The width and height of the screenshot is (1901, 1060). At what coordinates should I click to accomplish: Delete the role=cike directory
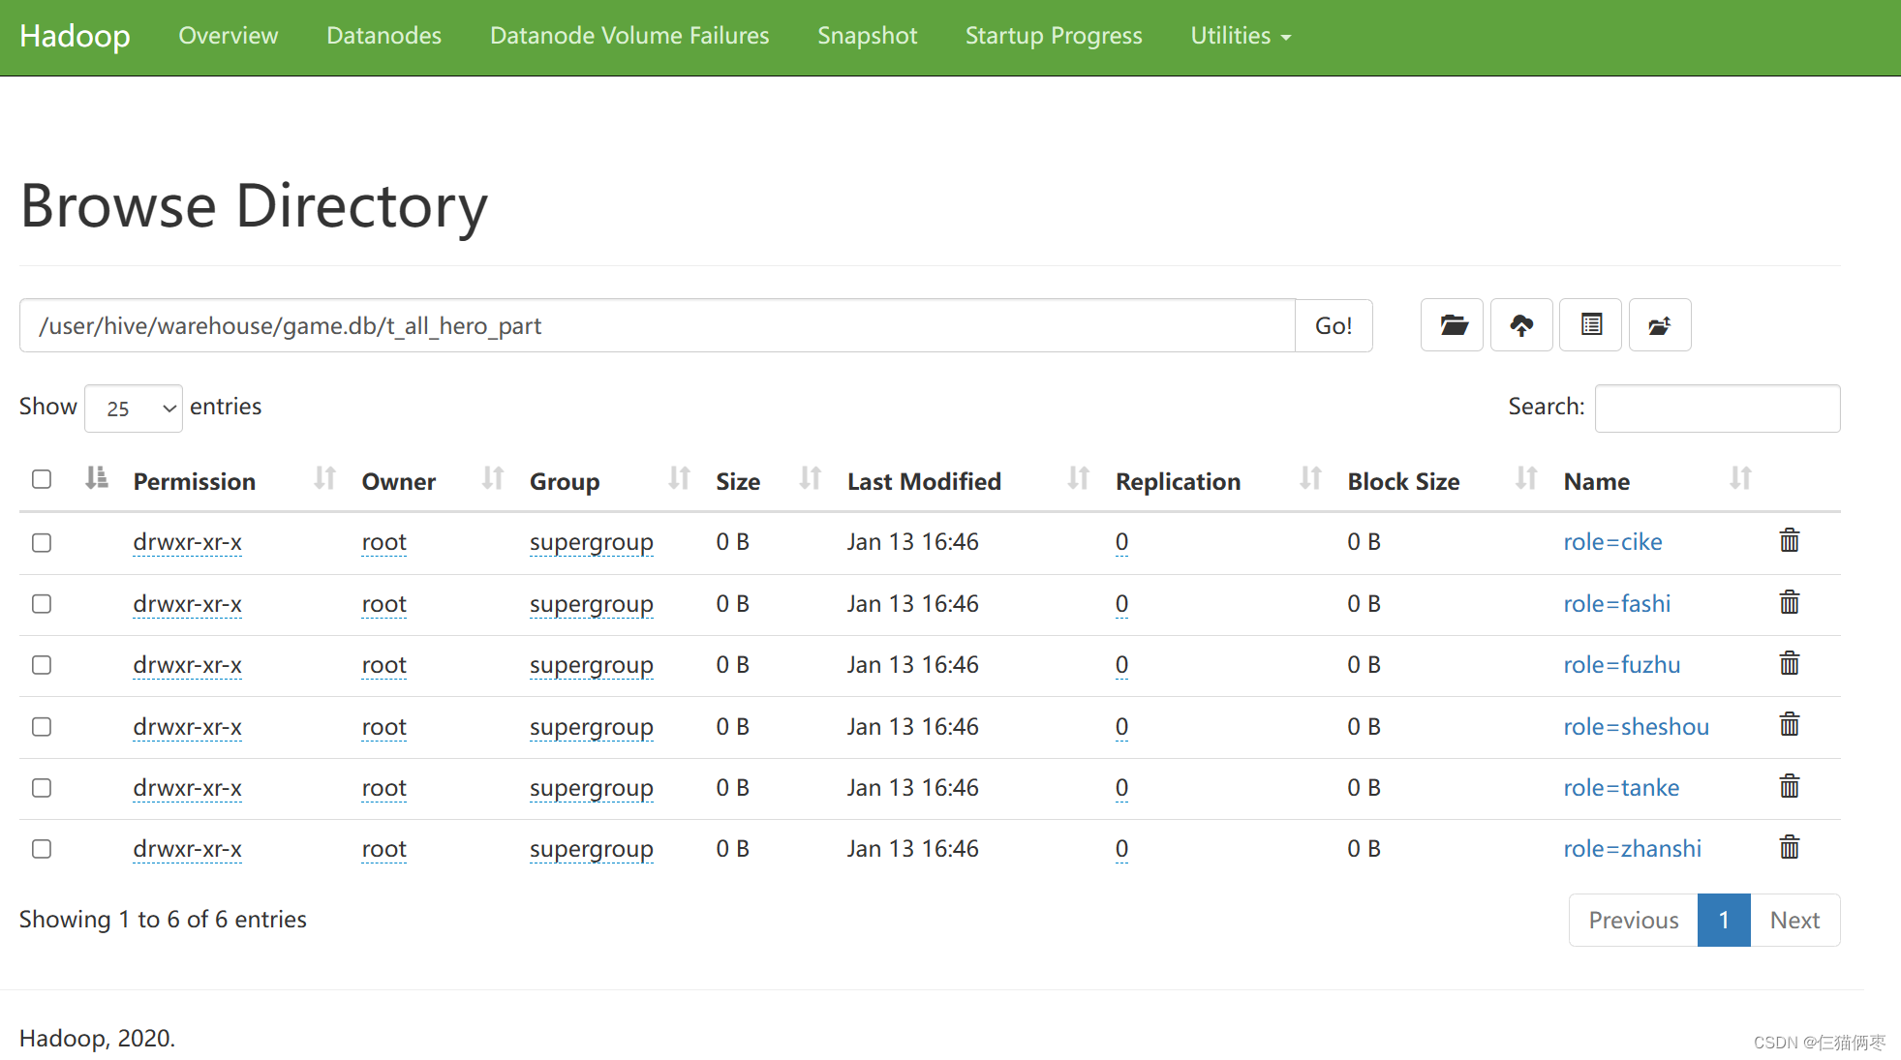(x=1788, y=542)
